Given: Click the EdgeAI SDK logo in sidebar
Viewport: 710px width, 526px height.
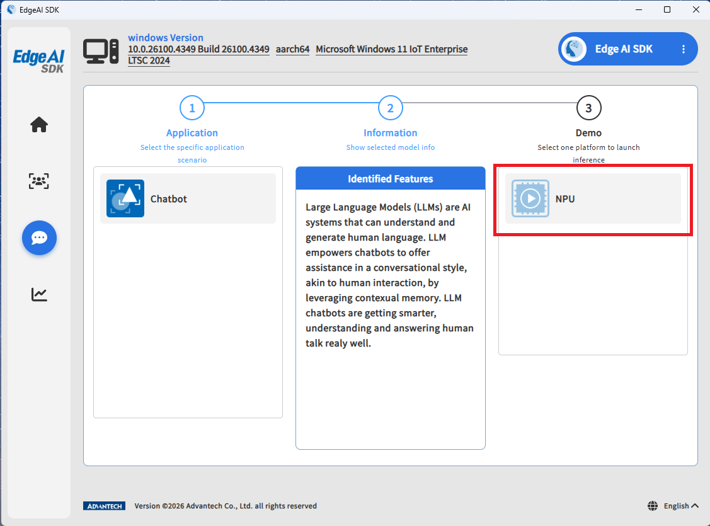Looking at the screenshot, I should click(39, 60).
